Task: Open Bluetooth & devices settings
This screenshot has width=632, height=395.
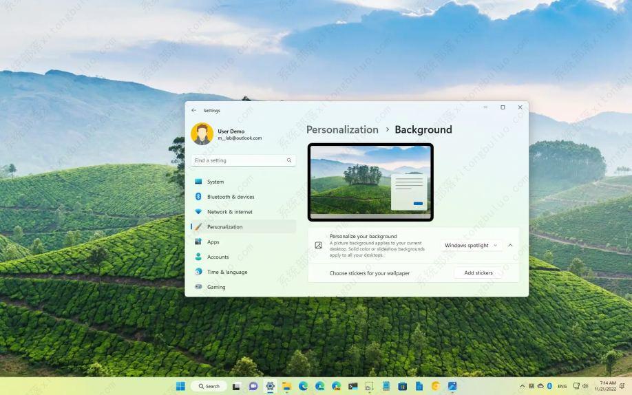Action: pos(230,197)
